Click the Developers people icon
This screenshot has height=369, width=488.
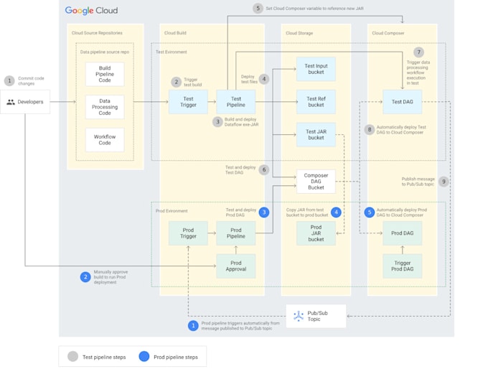tap(11, 102)
